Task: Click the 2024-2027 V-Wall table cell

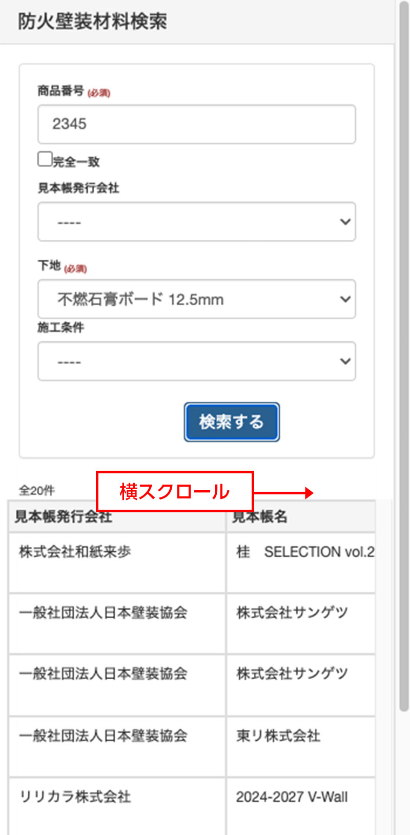Action: coord(292,797)
